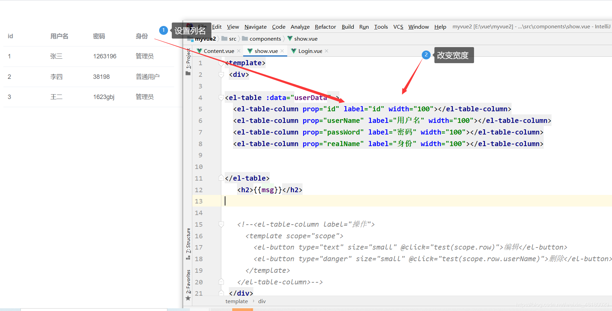Click the id column header in table

coord(10,36)
